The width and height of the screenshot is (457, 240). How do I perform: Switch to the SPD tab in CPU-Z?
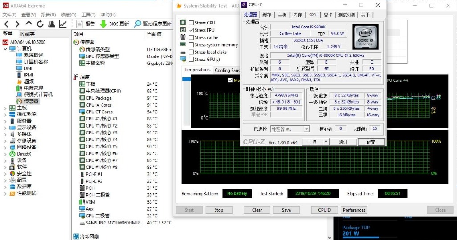(x=312, y=15)
